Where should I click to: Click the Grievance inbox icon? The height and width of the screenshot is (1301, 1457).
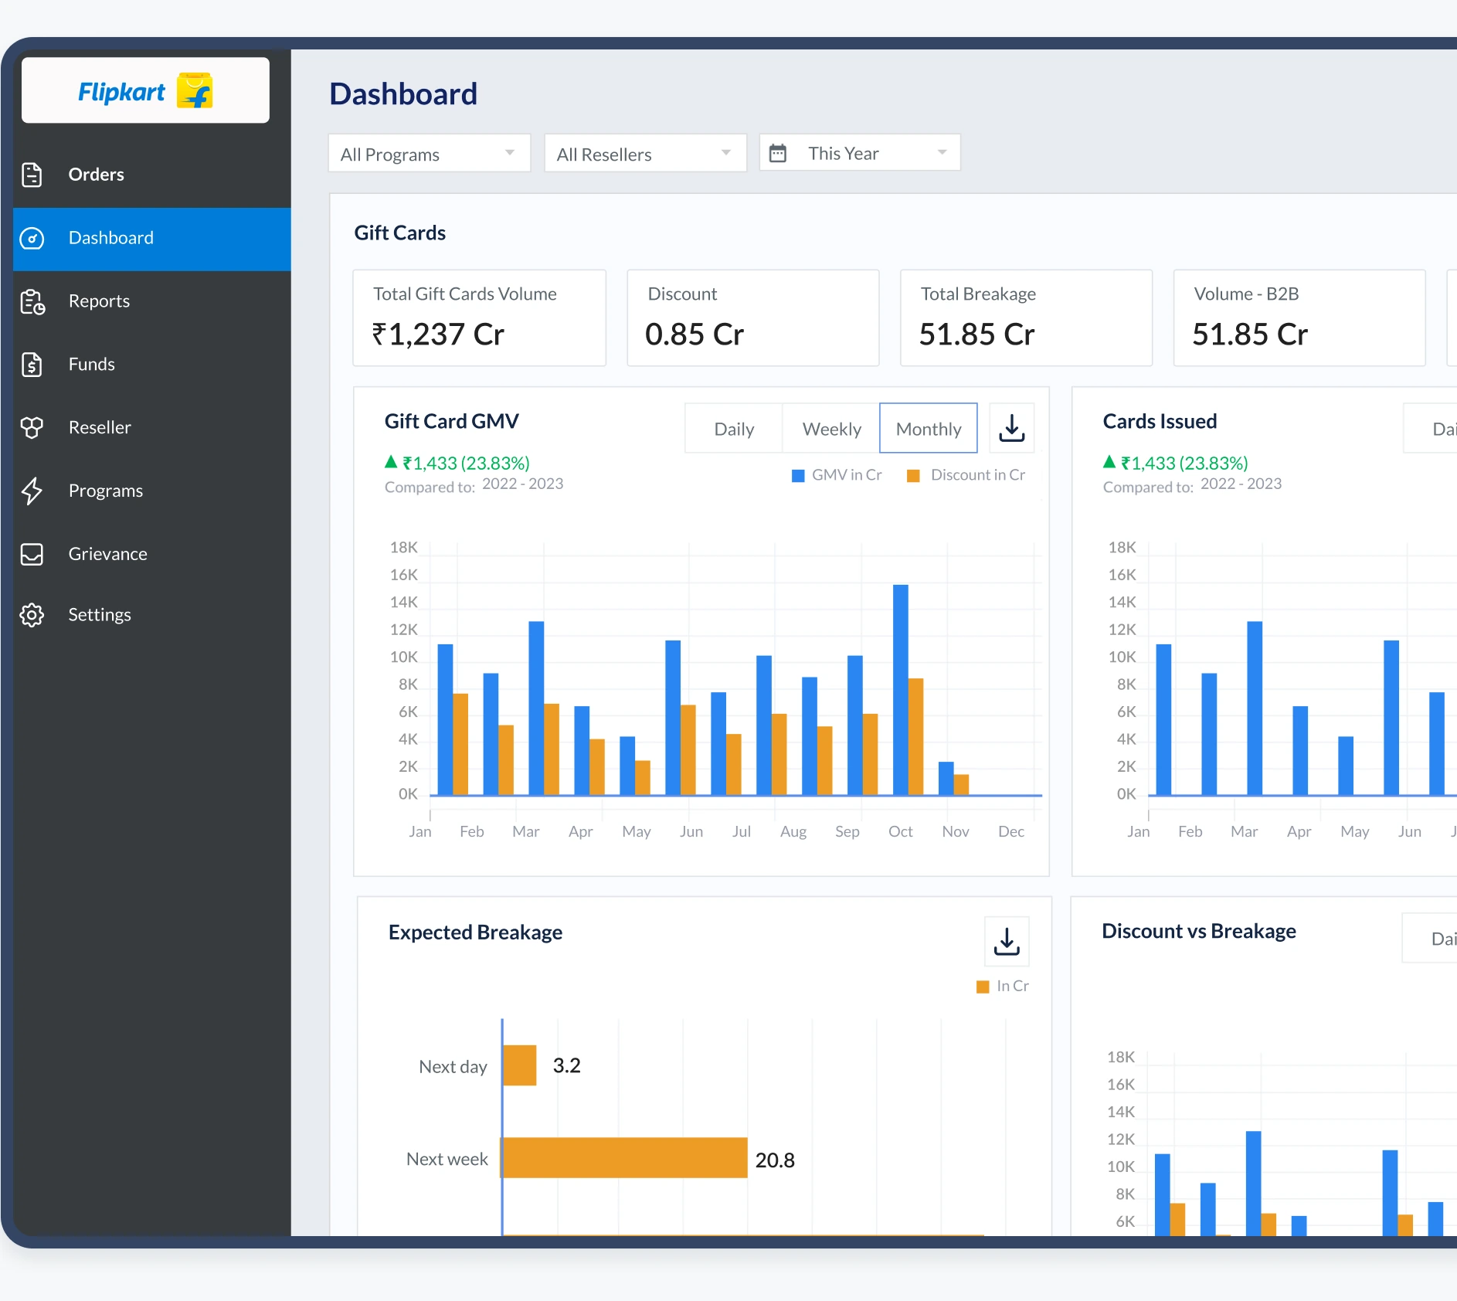[32, 554]
